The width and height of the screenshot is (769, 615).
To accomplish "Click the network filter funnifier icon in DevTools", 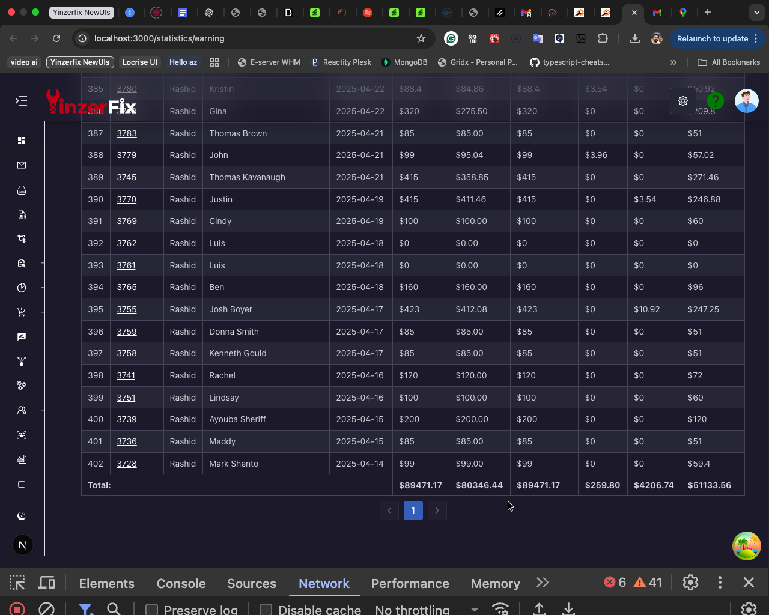I will pyautogui.click(x=86, y=609).
